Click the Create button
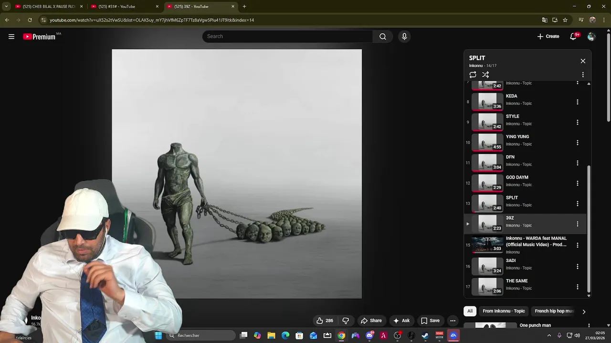 pos(548,37)
